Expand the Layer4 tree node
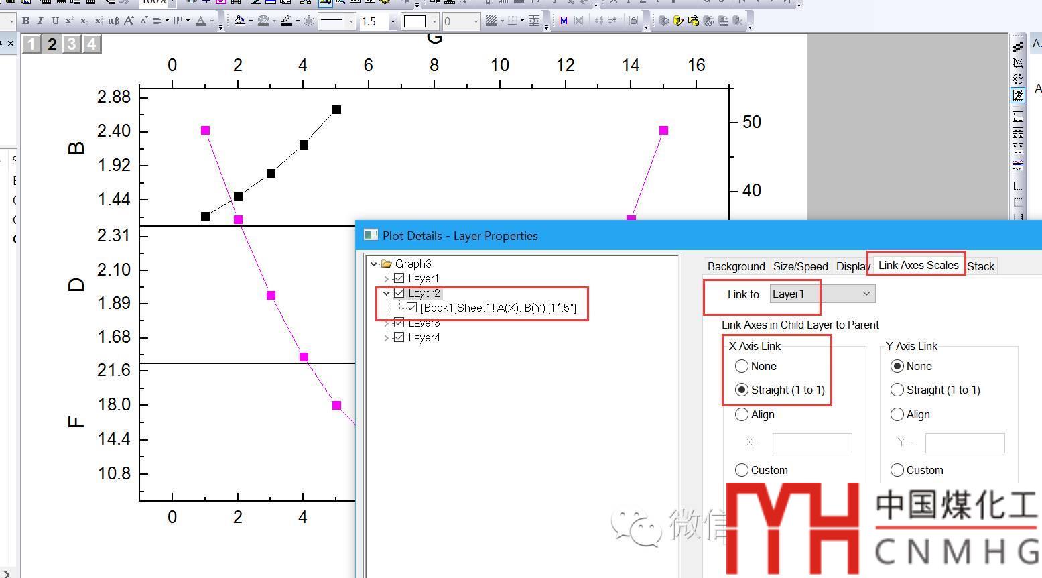The height and width of the screenshot is (578, 1042). point(387,338)
